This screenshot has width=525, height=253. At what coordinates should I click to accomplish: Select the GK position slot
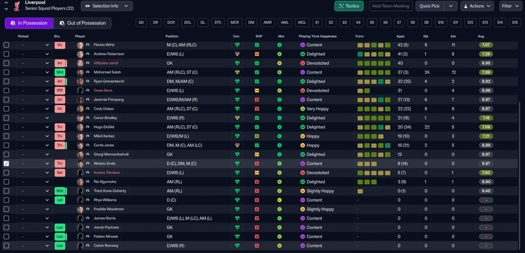click(x=142, y=23)
